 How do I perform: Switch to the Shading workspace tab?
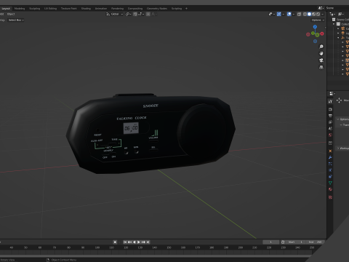pyautogui.click(x=86, y=8)
